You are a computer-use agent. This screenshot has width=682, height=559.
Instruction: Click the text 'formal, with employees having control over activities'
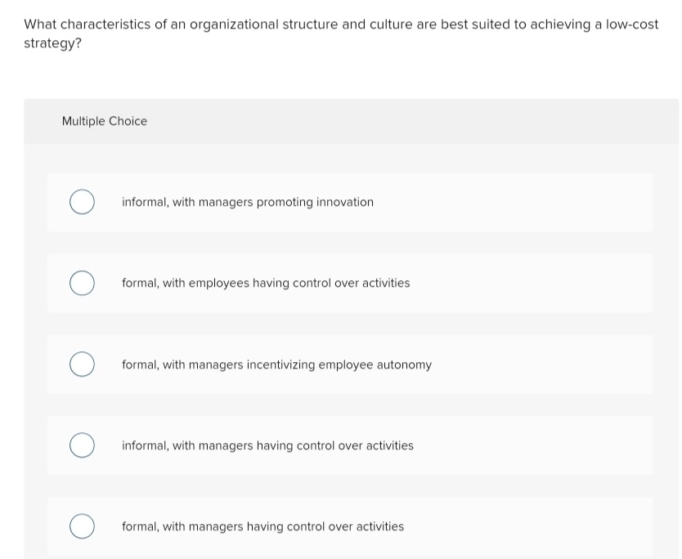click(x=266, y=283)
